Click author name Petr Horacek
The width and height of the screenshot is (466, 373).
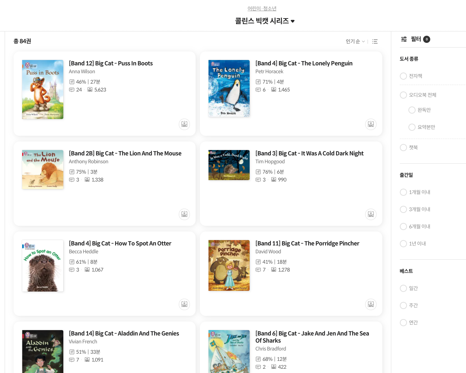[269, 71]
